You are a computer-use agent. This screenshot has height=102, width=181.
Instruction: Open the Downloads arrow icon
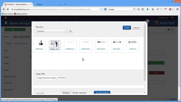pos(148,9)
